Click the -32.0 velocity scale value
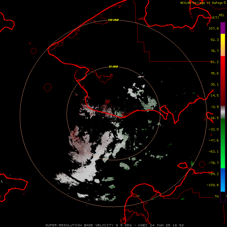This screenshot has width=227, height=227. tap(214, 129)
